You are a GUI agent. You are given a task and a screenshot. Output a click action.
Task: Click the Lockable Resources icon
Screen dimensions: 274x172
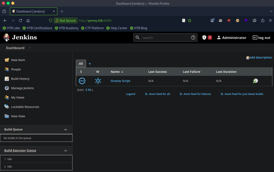7,107
